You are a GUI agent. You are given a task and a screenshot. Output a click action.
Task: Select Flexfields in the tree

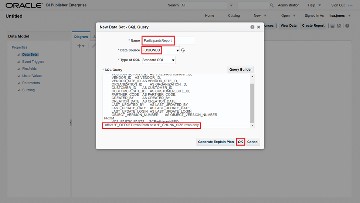[30, 69]
